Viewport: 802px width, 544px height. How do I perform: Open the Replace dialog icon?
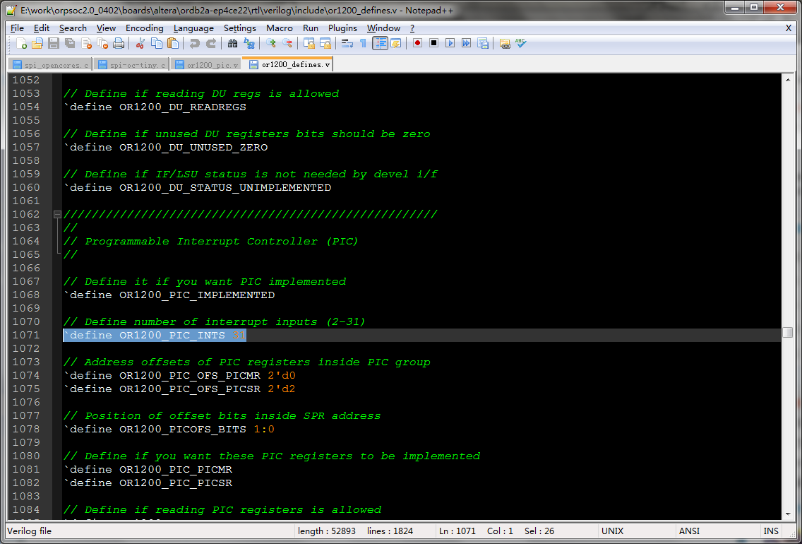[249, 44]
